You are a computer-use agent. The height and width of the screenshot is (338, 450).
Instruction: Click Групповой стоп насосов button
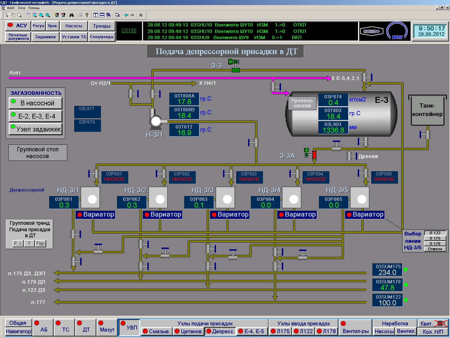[x=38, y=153]
